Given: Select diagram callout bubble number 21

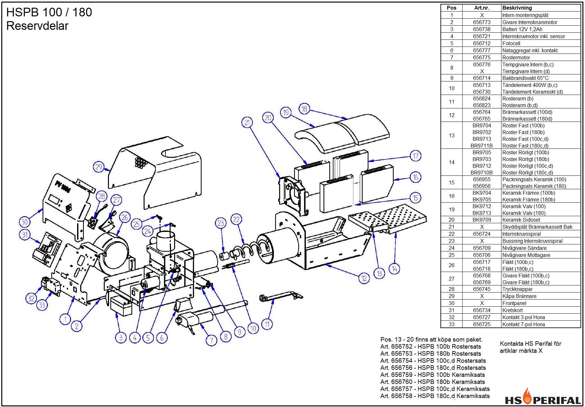Looking at the screenshot, I should (x=247, y=123).
